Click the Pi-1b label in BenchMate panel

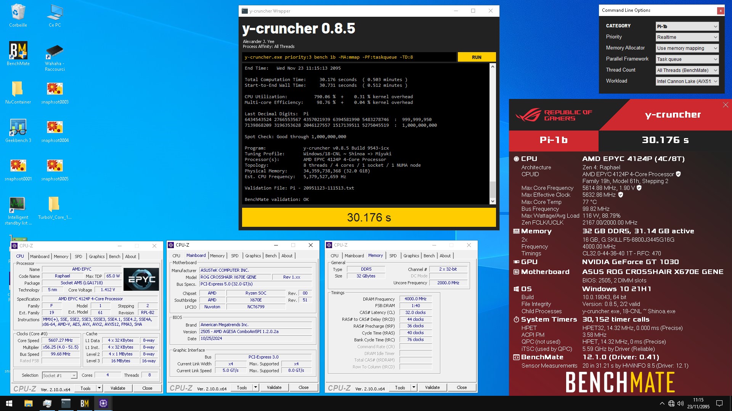coord(554,140)
